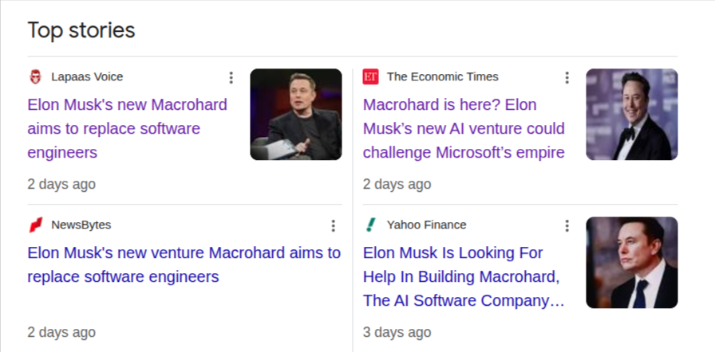Click the NewsBytes red logo icon
This screenshot has height=352, width=715.
pyautogui.click(x=35, y=225)
